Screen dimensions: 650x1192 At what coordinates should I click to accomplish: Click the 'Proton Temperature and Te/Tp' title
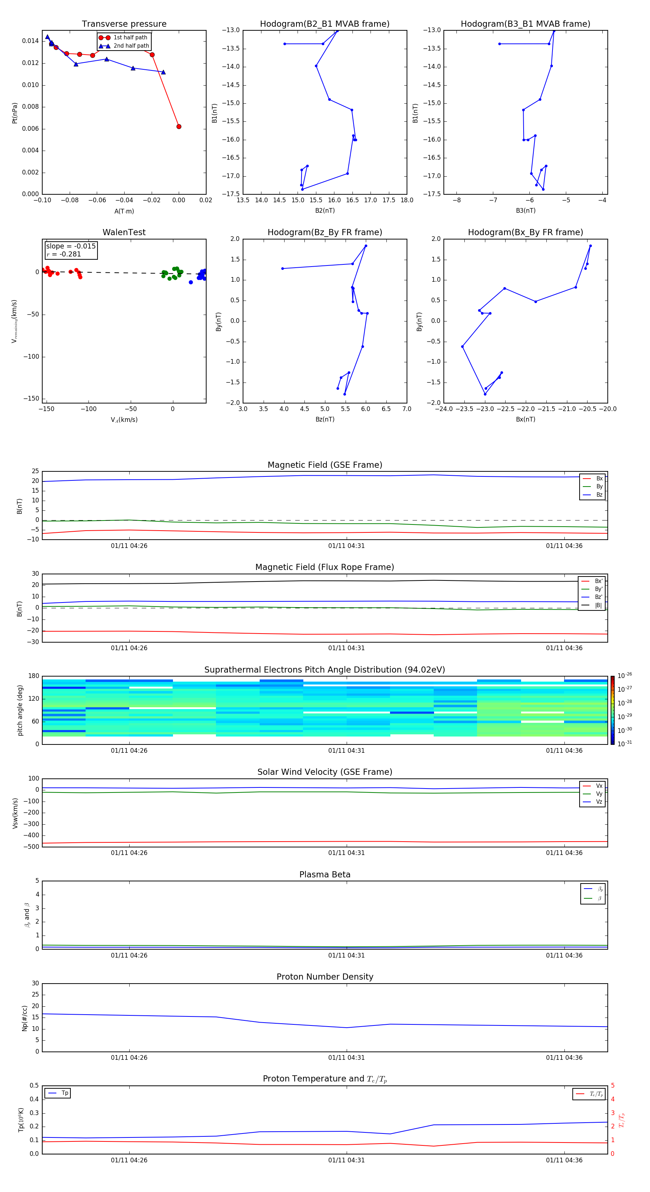point(325,1079)
